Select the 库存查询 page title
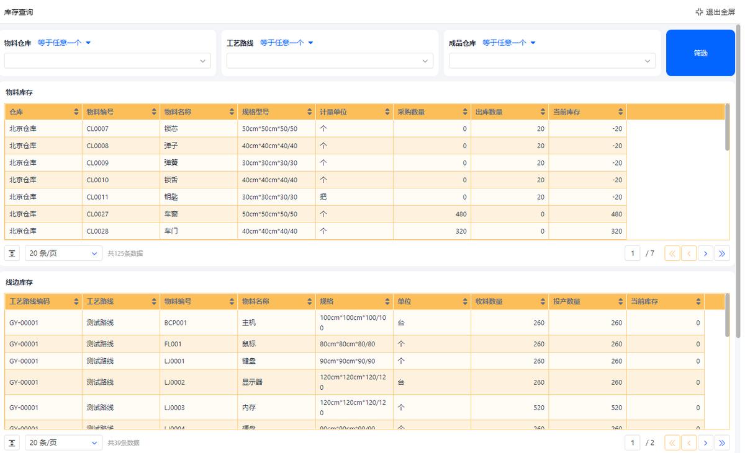This screenshot has width=745, height=453. 19,12
